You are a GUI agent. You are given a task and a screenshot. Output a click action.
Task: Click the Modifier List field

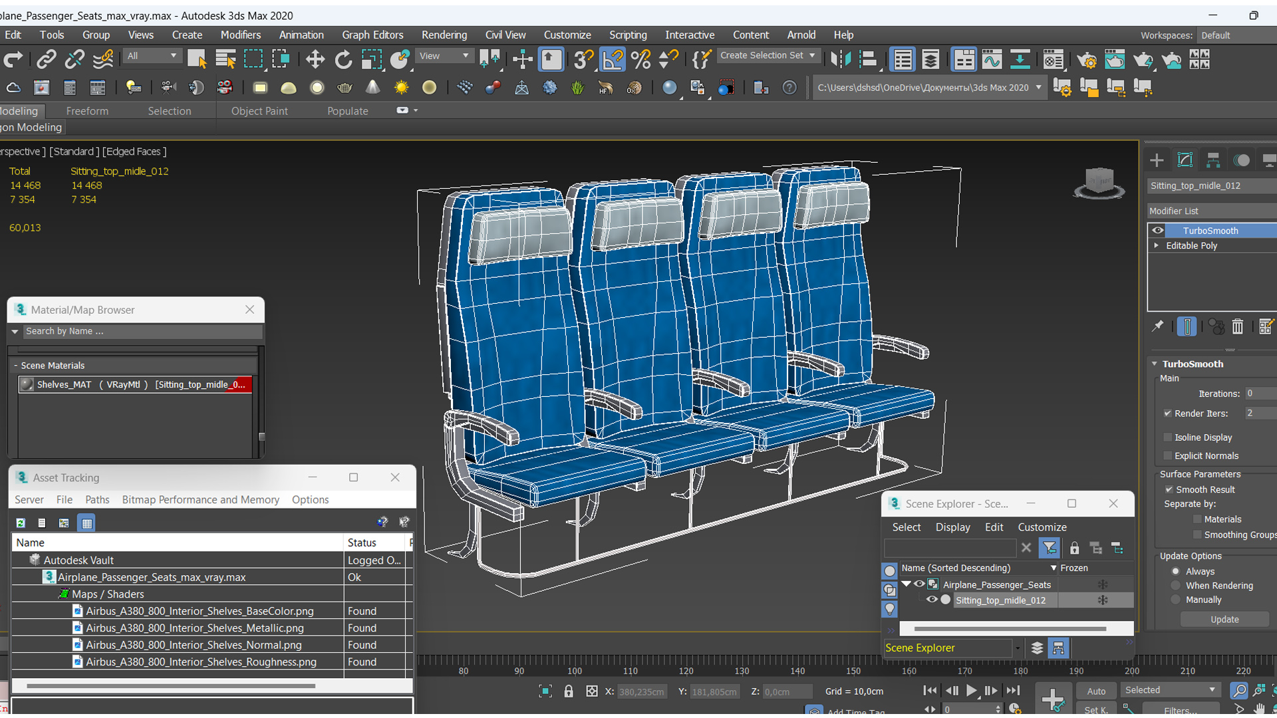[x=1211, y=211]
